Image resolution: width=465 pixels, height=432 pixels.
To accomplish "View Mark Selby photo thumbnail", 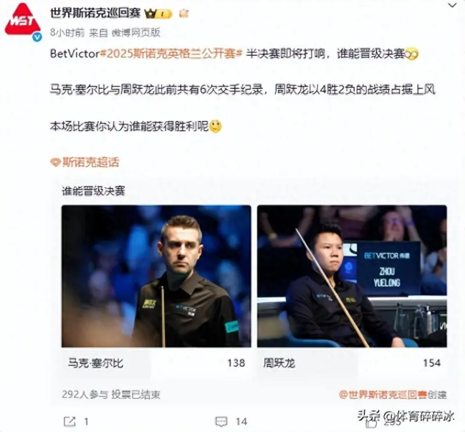I will point(156,276).
